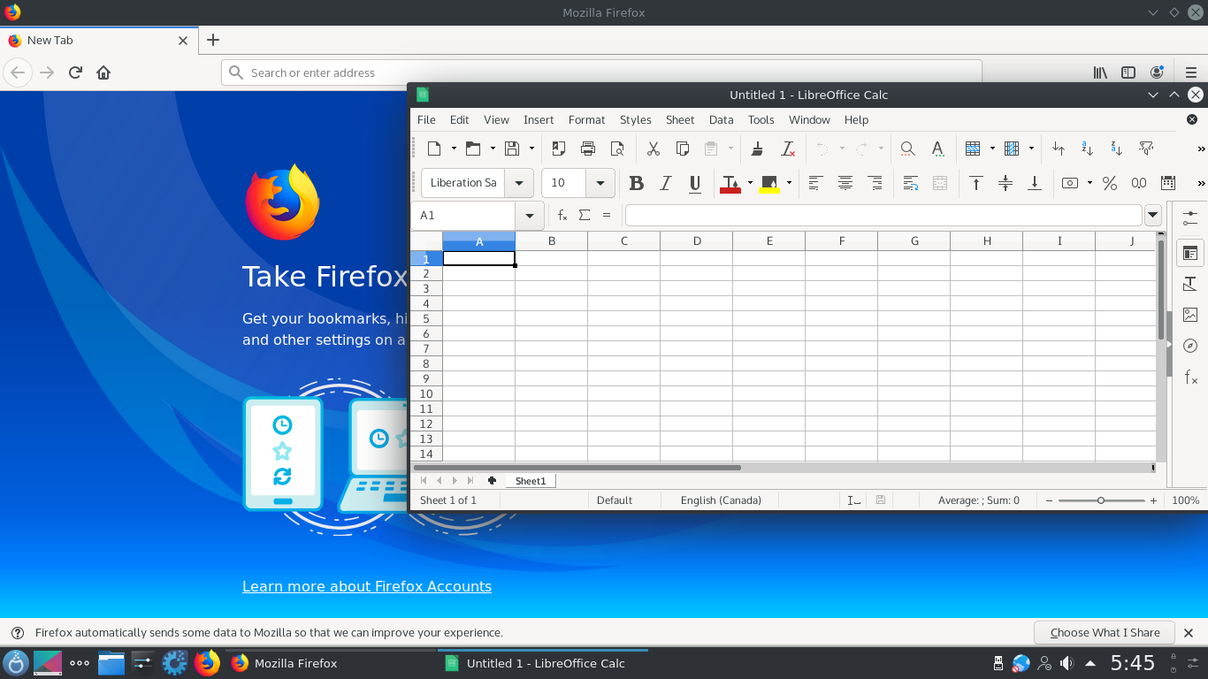Viewport: 1208px width, 679px height.
Task: Select the Sheet1 tab
Action: coord(531,481)
